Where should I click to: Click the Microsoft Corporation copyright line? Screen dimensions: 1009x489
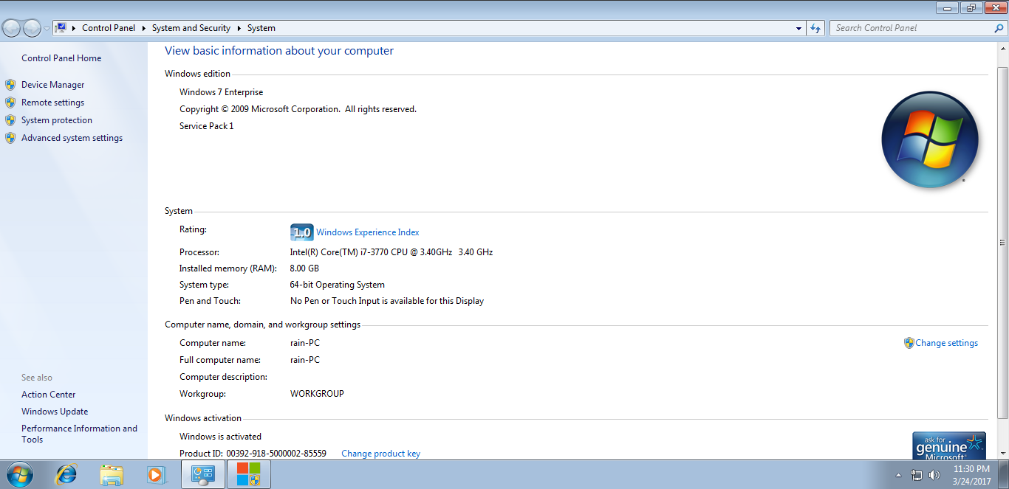(x=298, y=109)
